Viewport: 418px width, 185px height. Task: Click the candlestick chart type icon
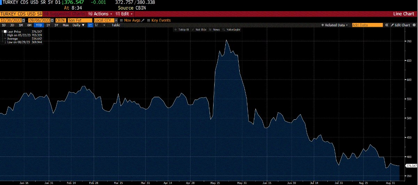click(96, 25)
